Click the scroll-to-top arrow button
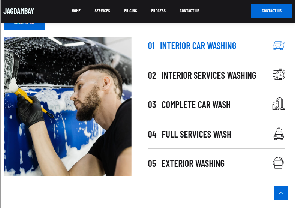295x208 pixels. [281, 193]
